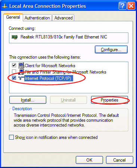137x168 pixels.
Task: Click the Internet Protocol TCP/IP network icon
Action: click(x=21, y=78)
